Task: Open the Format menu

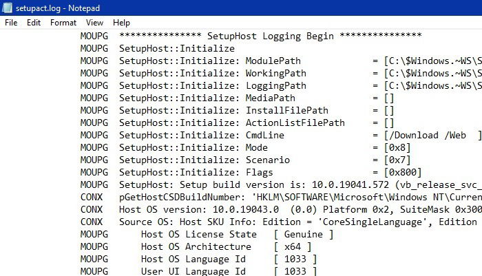Action: [63, 23]
